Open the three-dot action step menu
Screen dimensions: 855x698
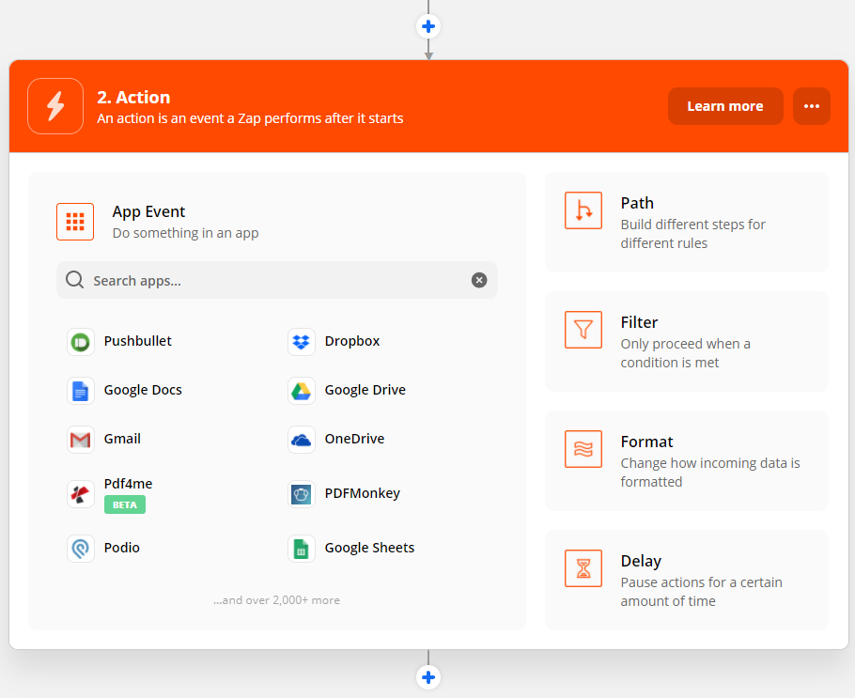(x=812, y=106)
